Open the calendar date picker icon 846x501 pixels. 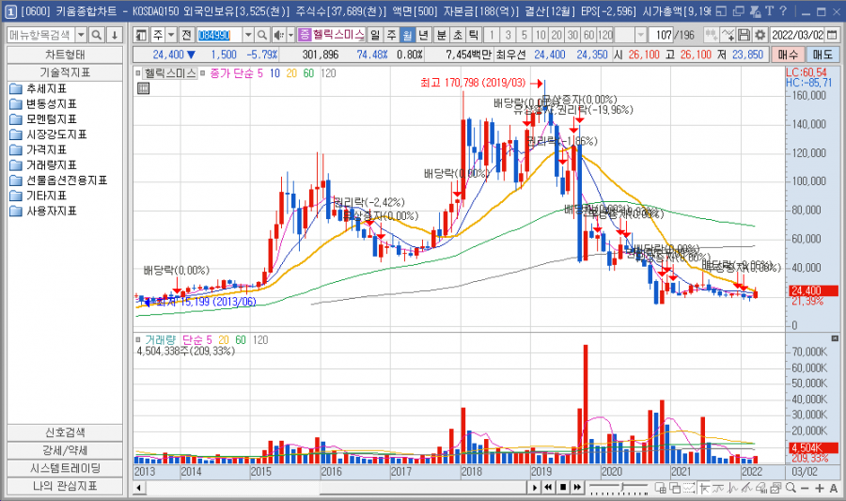click(x=830, y=35)
